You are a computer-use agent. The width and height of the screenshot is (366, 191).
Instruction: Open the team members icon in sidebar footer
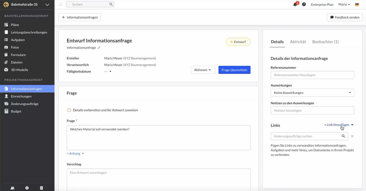click(12, 188)
